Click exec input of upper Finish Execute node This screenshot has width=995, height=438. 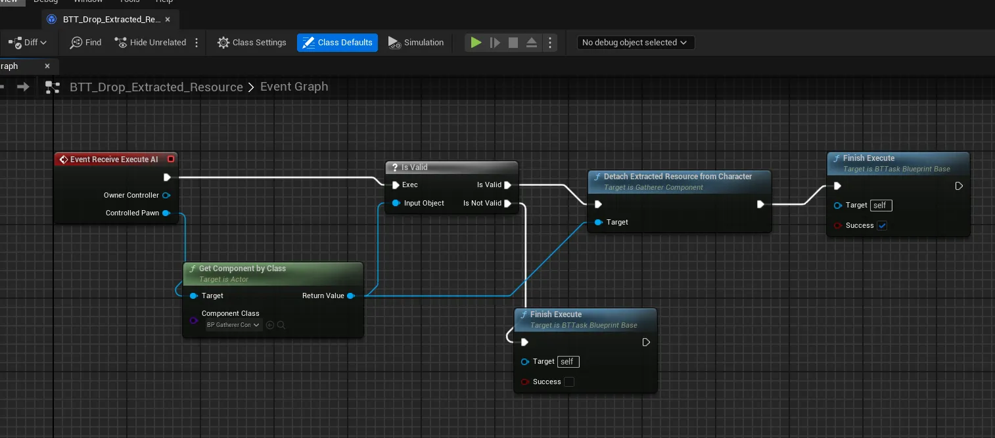coord(837,186)
